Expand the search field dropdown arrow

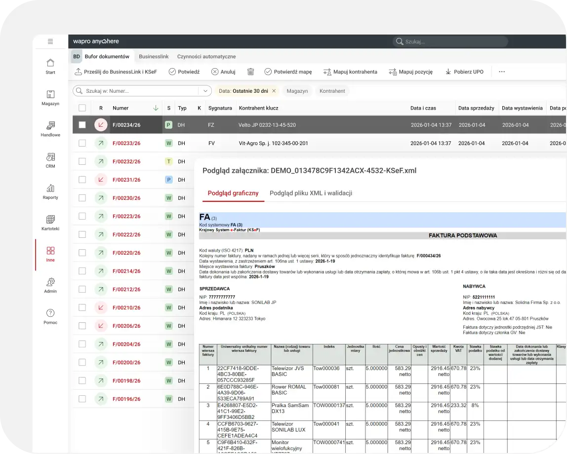point(205,91)
